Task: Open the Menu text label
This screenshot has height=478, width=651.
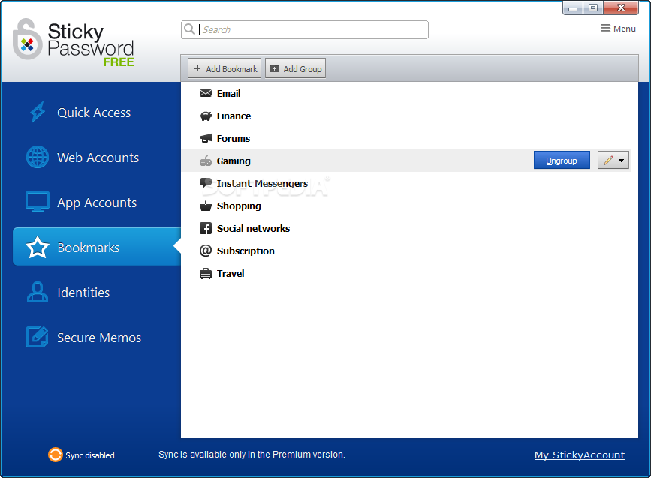Action: pos(625,29)
